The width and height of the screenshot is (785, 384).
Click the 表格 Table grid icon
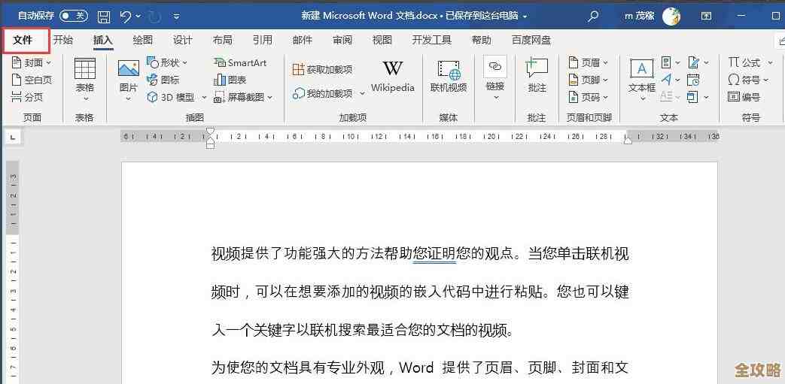tap(85, 68)
